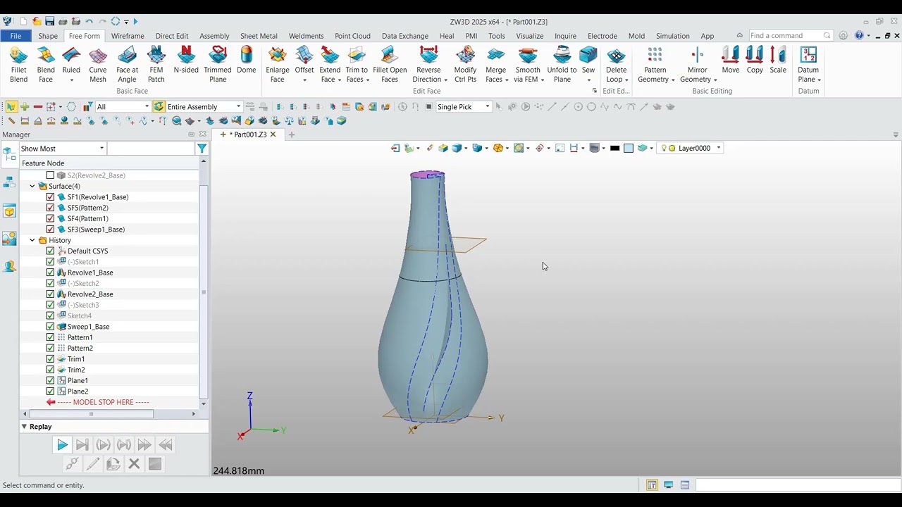This screenshot has height=507, width=902.
Task: Toggle the Plane2 feature checkbox
Action: [x=50, y=392]
